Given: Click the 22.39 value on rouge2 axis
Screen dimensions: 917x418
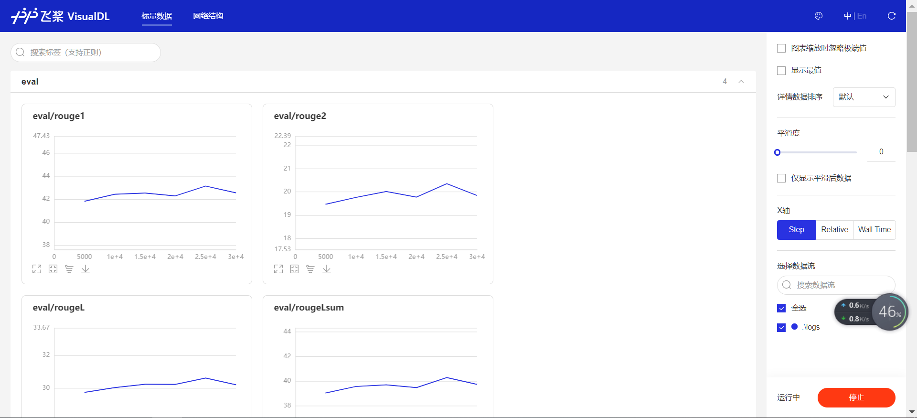Looking at the screenshot, I should (282, 136).
